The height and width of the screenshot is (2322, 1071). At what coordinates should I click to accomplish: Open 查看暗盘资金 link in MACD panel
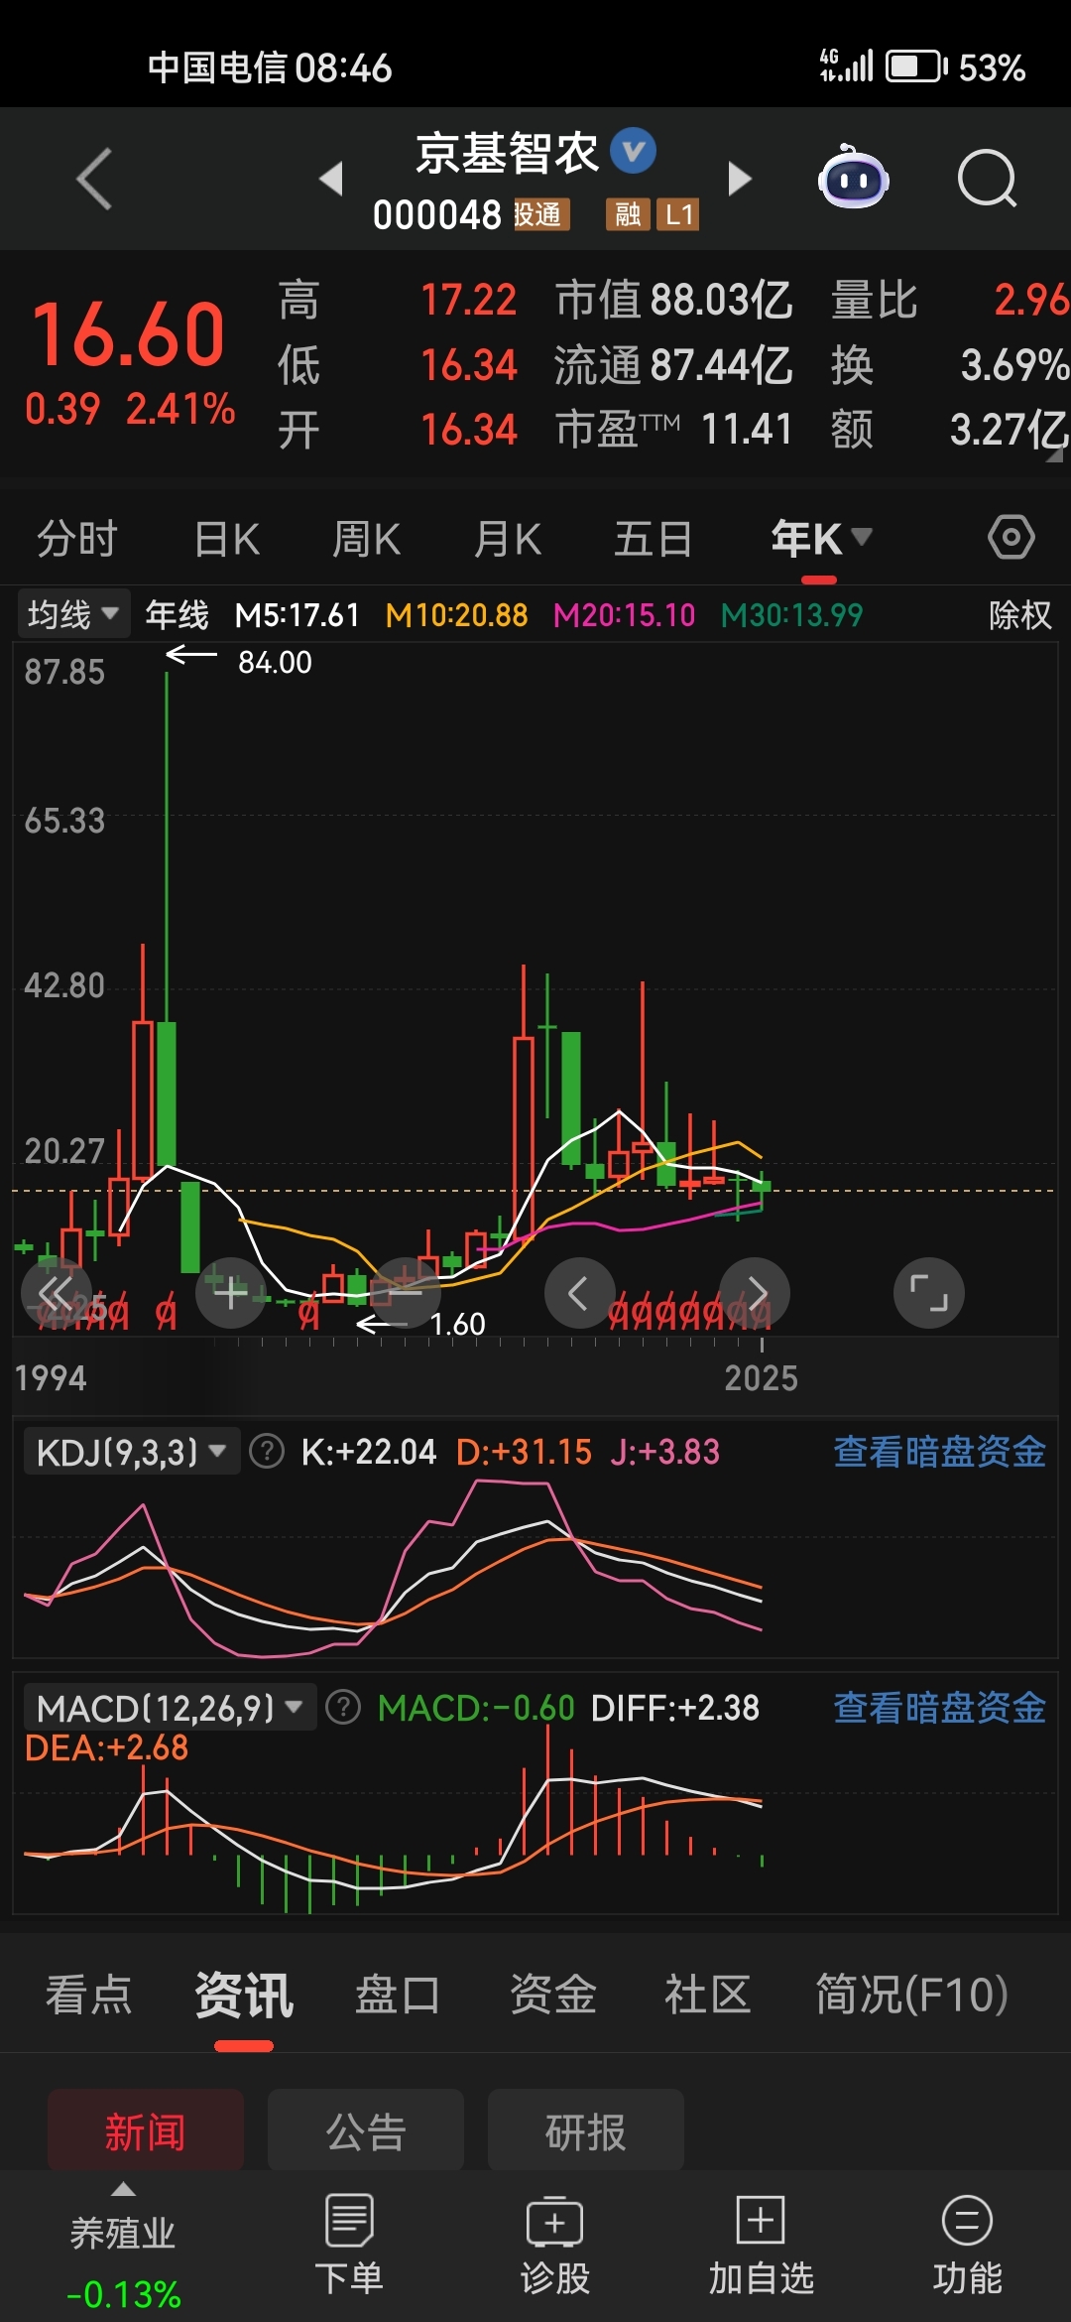pyautogui.click(x=940, y=1708)
